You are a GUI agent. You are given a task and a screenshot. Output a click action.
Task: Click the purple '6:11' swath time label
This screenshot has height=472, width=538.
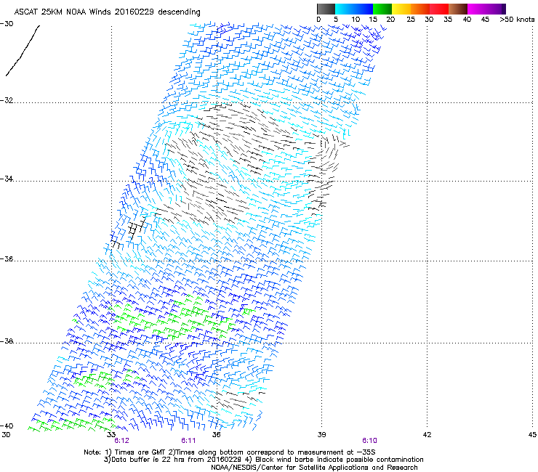click(x=188, y=441)
